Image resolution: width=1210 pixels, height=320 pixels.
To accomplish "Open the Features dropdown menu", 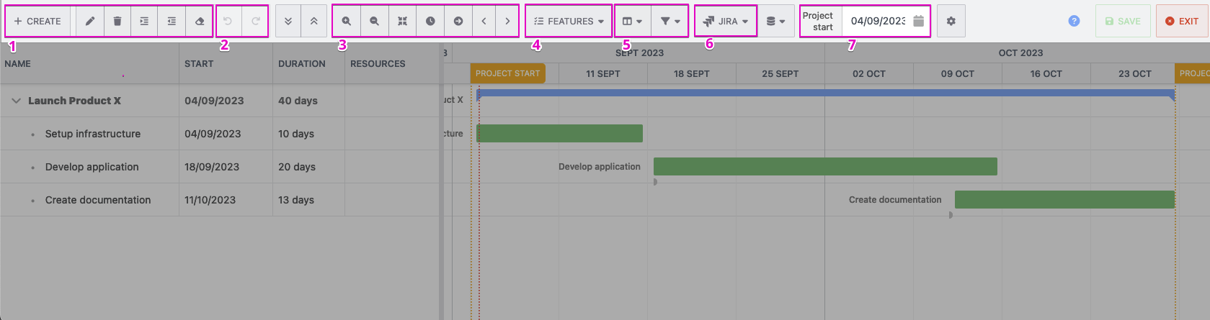I will tap(569, 22).
